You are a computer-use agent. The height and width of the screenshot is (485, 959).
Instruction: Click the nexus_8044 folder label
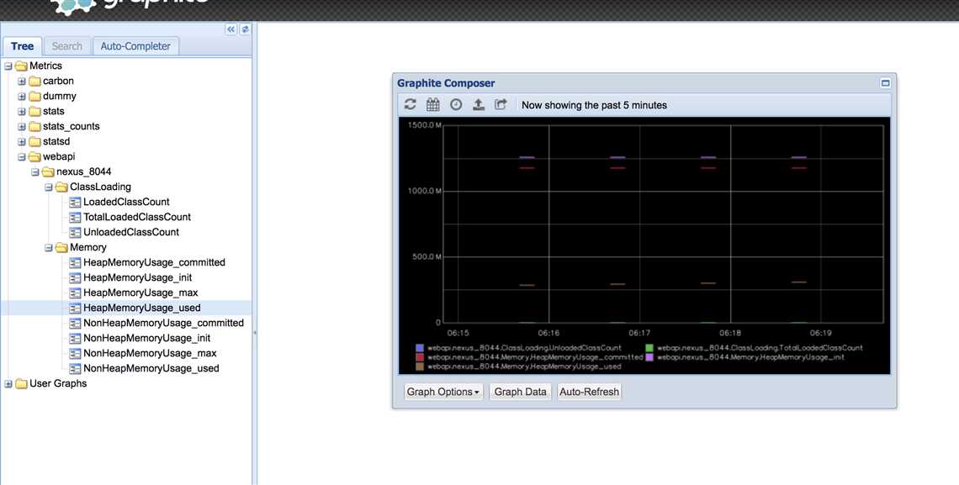(84, 172)
